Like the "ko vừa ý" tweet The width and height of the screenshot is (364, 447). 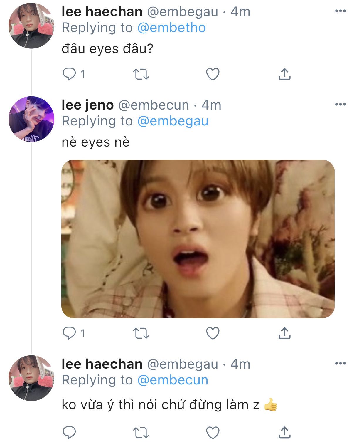click(213, 433)
